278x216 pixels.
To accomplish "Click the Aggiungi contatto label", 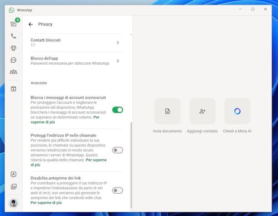I will click(x=202, y=131).
